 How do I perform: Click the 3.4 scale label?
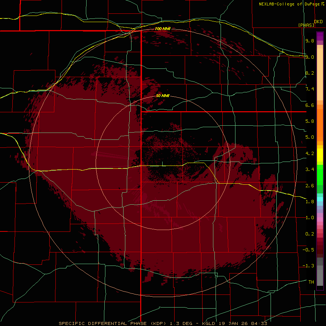310,170
